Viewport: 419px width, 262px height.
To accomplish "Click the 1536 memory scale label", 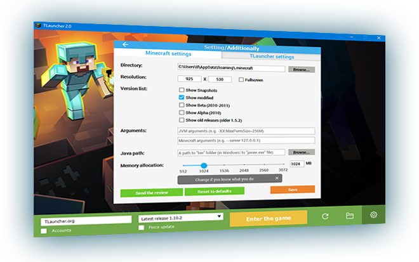I will pos(224,171).
